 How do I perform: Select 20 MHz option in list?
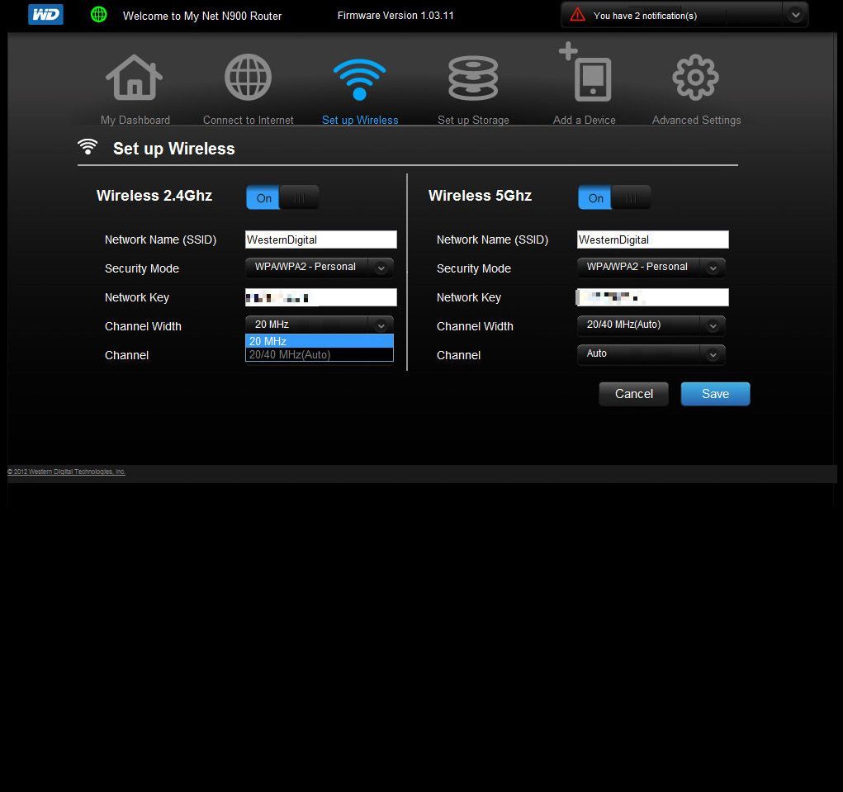320,341
